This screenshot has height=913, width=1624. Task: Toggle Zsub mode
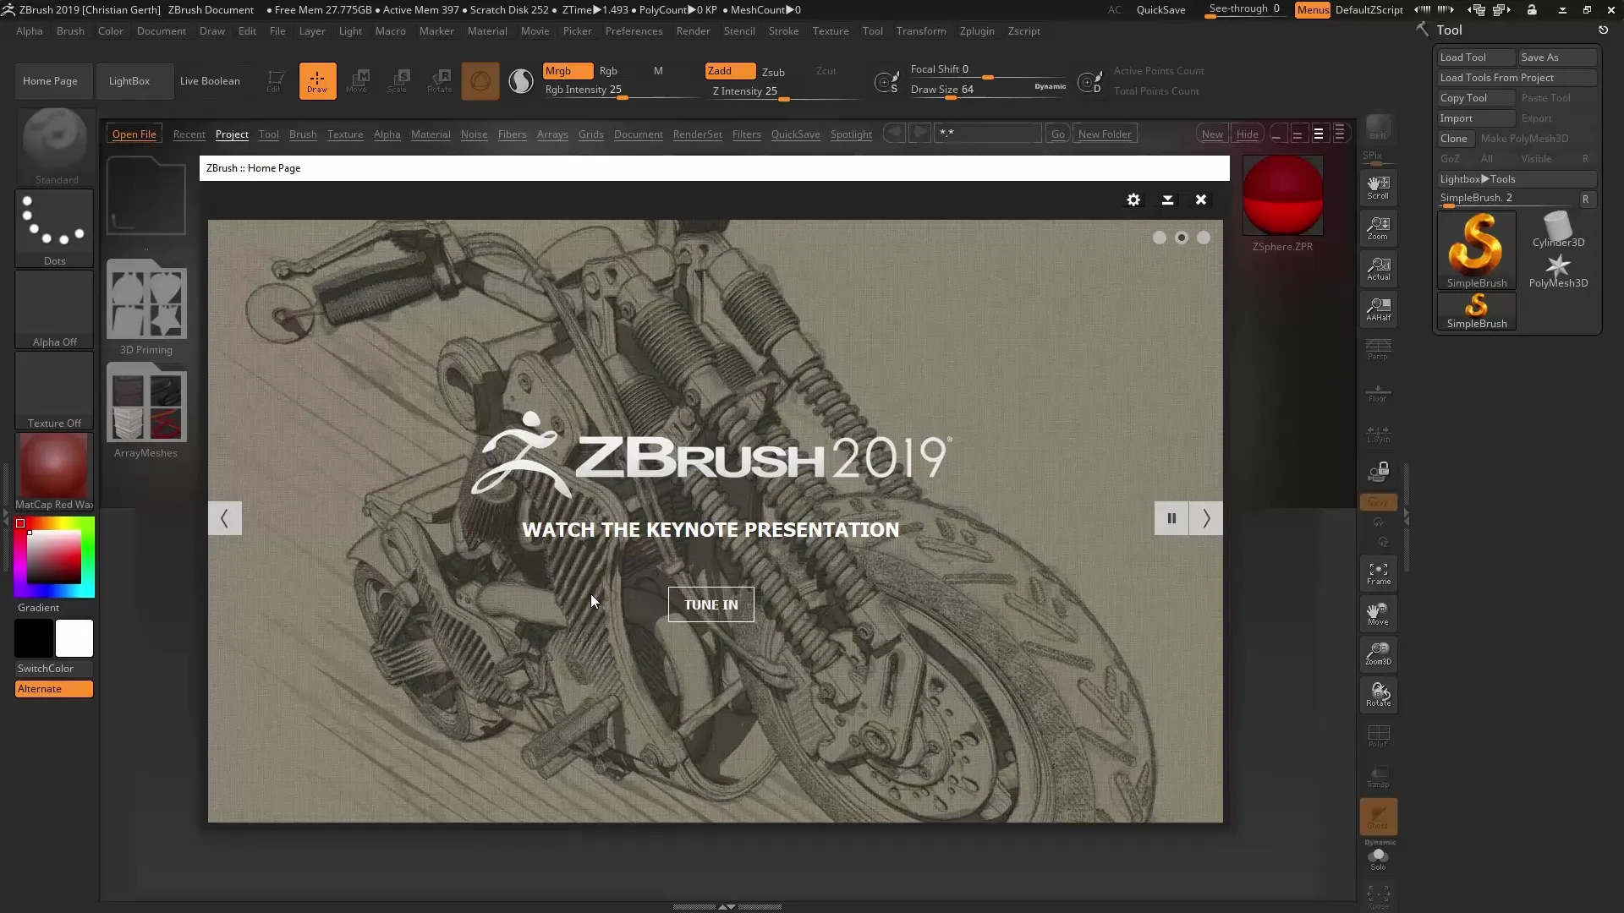pos(773,72)
